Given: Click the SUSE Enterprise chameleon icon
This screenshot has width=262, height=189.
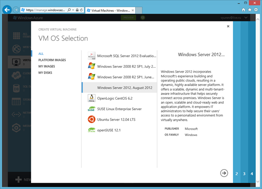Looking at the screenshot, I should click(x=91, y=109).
